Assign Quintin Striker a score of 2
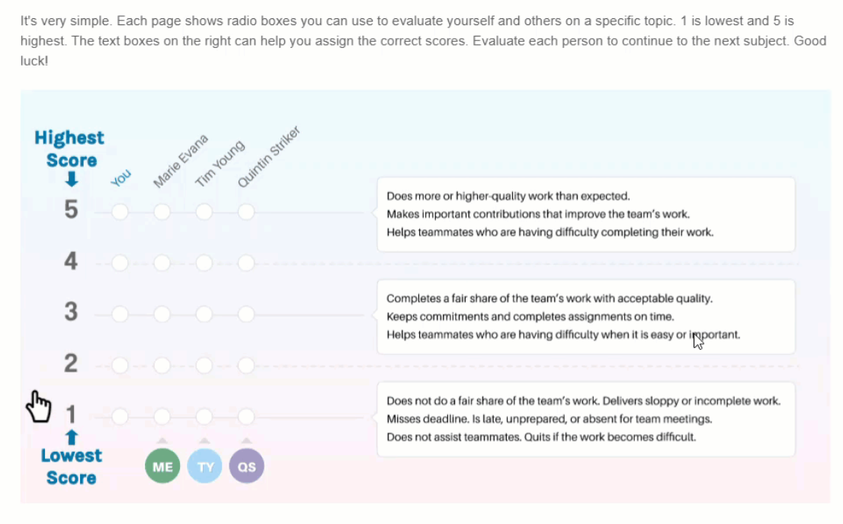The width and height of the screenshot is (843, 524). (x=245, y=366)
